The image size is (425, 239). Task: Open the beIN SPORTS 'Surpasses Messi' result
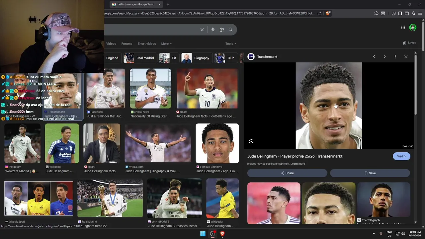pyautogui.click(x=174, y=198)
